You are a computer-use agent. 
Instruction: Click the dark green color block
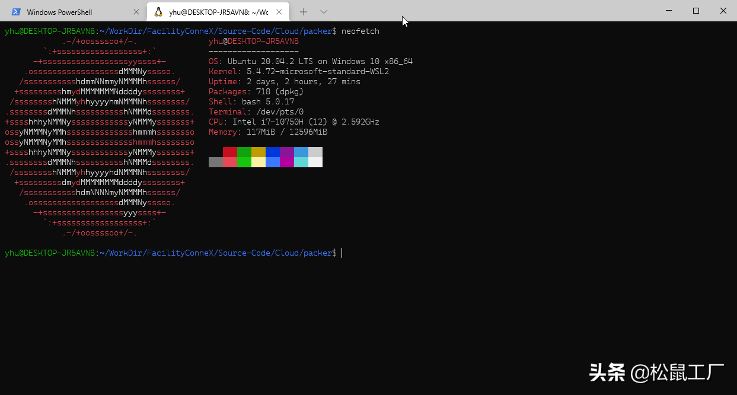[x=244, y=152]
